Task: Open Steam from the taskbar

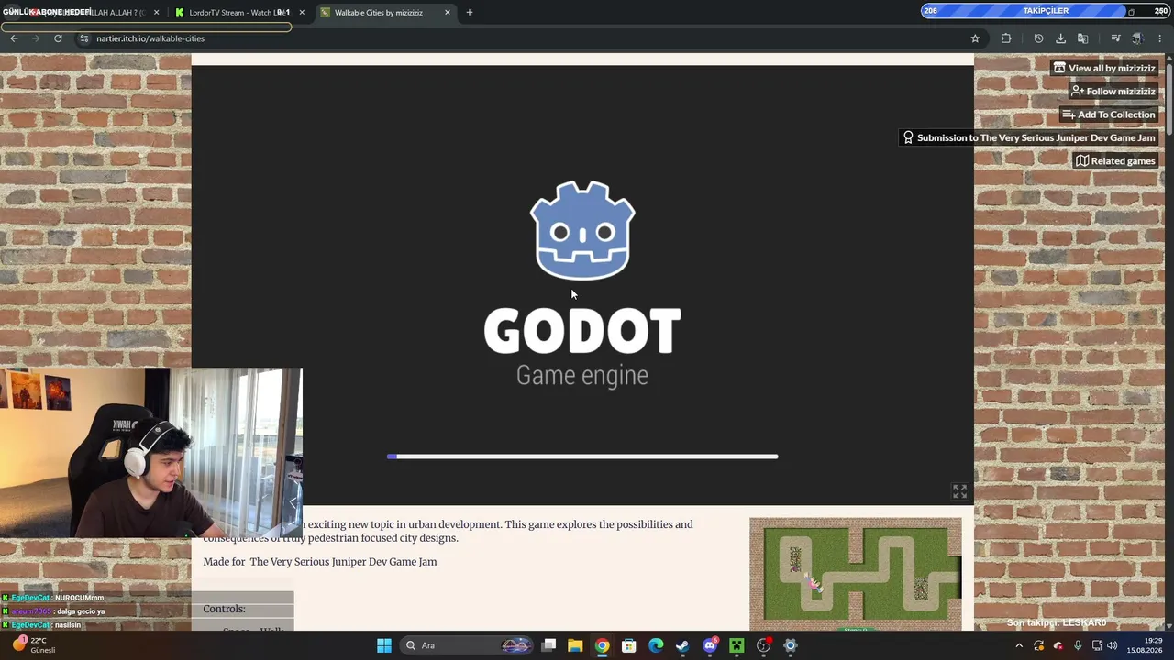Action: click(x=682, y=645)
